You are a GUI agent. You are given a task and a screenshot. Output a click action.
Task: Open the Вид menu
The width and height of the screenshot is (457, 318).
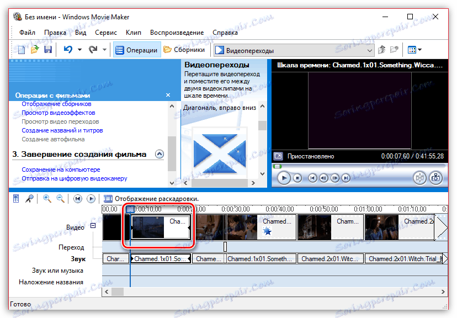[81, 33]
